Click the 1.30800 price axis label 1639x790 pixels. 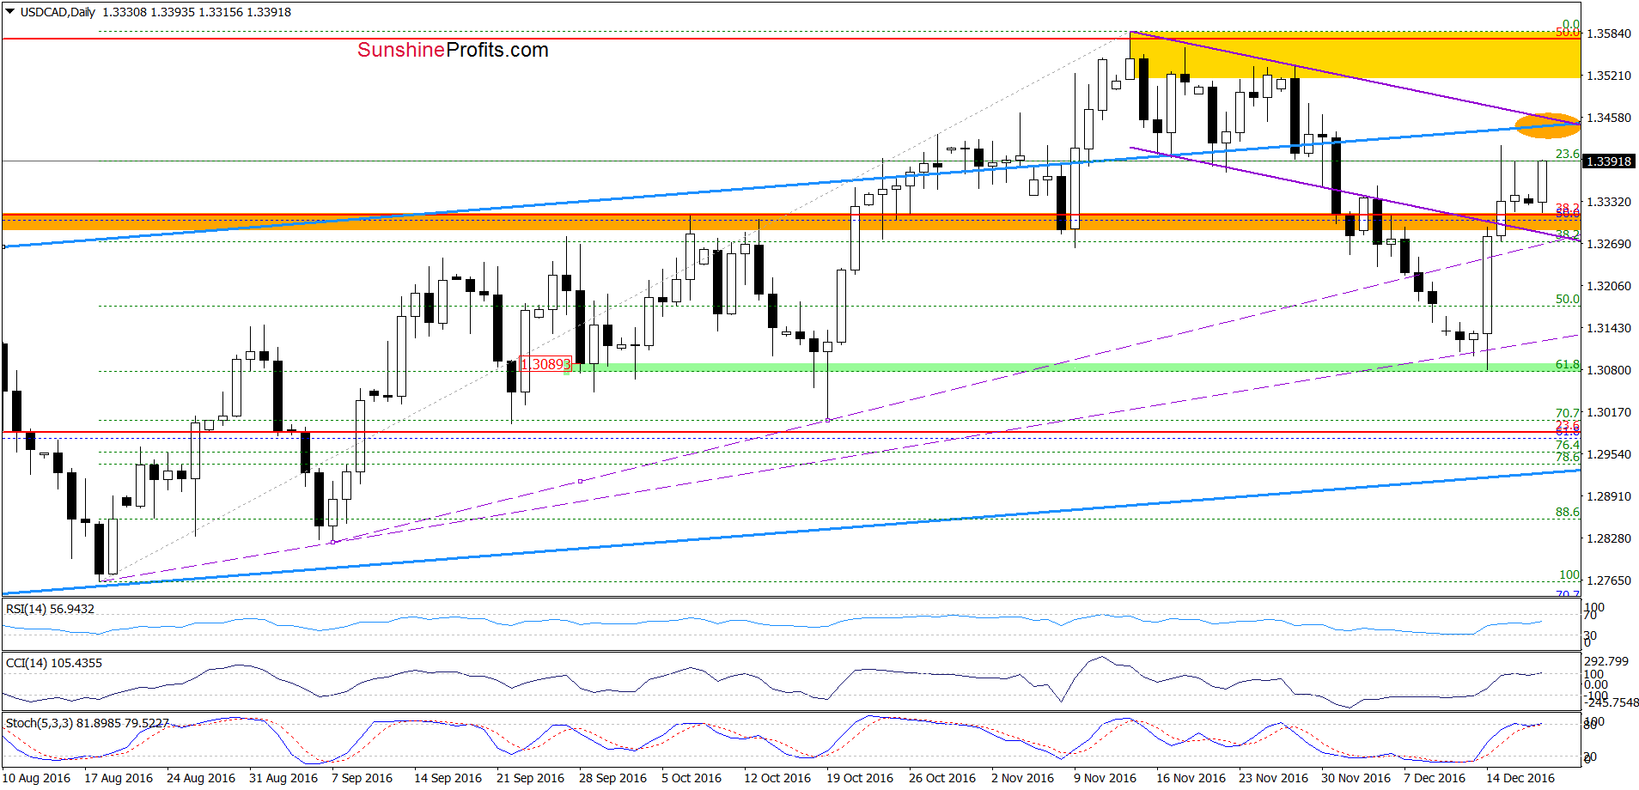(1608, 370)
